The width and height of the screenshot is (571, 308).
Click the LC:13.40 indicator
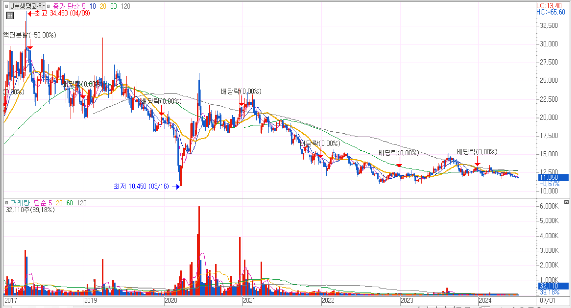click(x=549, y=6)
